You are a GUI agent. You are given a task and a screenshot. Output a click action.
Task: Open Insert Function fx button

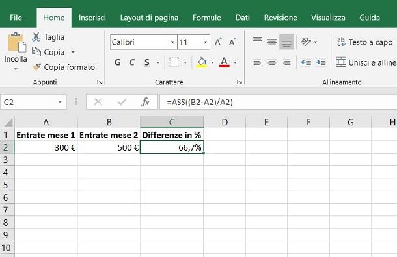145,102
